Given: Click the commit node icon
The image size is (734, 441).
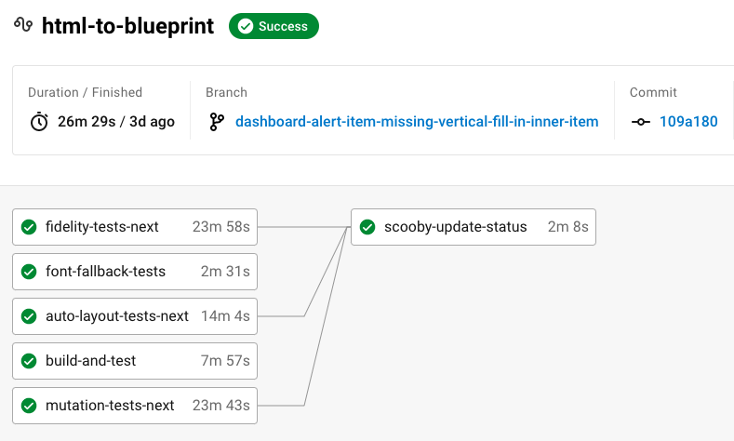Looking at the screenshot, I should pos(641,122).
